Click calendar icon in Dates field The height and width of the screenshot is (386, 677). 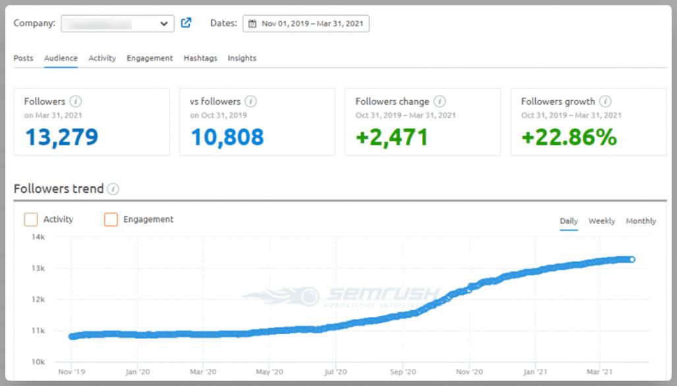coord(252,24)
